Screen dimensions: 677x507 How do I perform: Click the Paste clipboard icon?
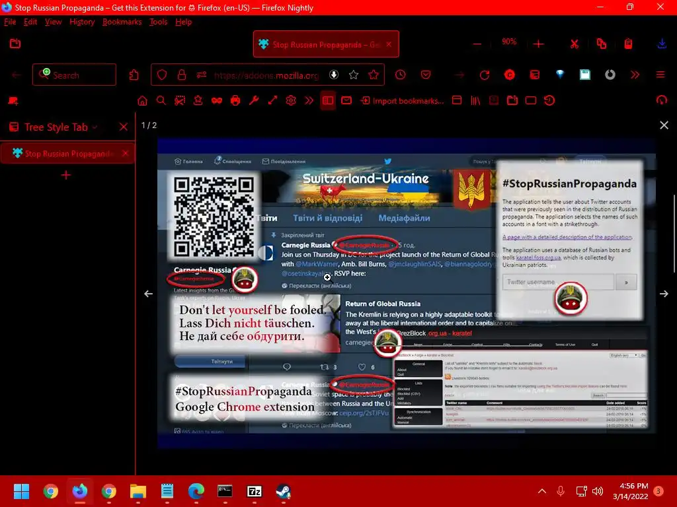pos(628,44)
